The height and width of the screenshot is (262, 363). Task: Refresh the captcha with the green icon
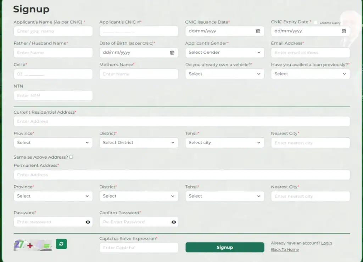61,244
